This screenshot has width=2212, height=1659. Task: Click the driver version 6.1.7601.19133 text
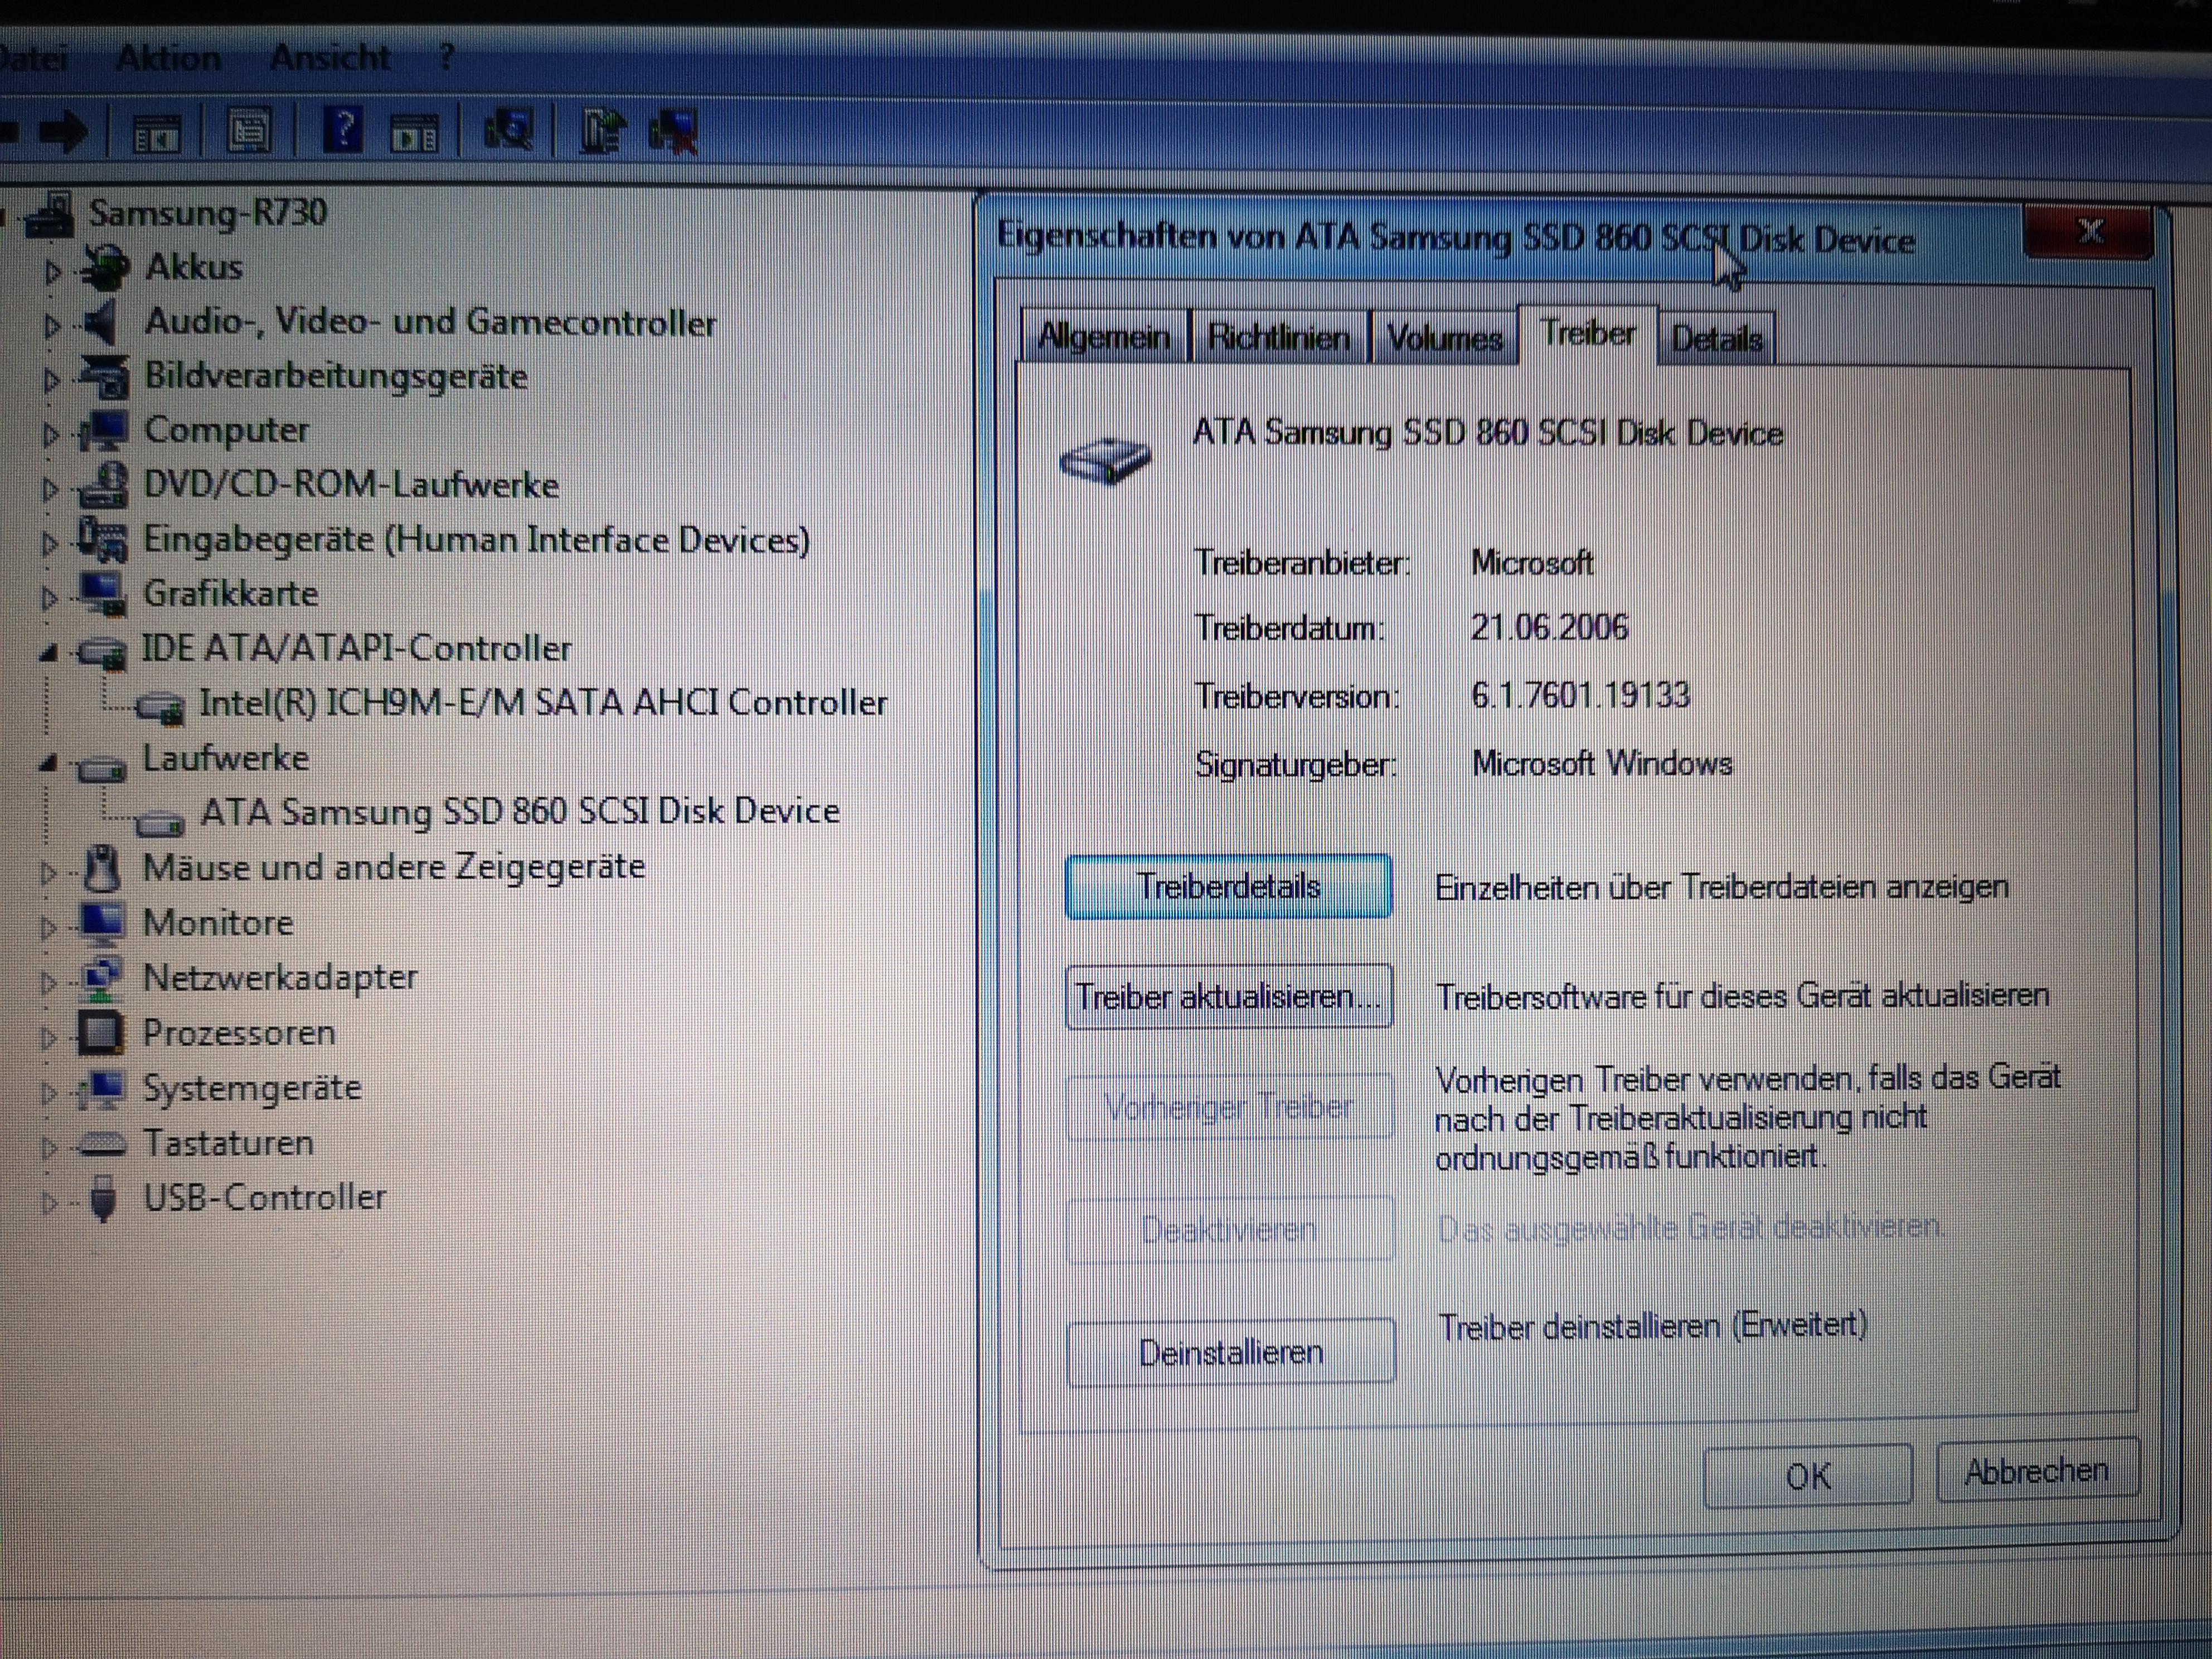point(1581,695)
